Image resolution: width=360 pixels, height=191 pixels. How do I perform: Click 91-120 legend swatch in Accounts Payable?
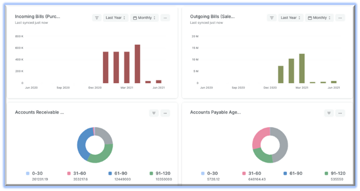pos(326,173)
